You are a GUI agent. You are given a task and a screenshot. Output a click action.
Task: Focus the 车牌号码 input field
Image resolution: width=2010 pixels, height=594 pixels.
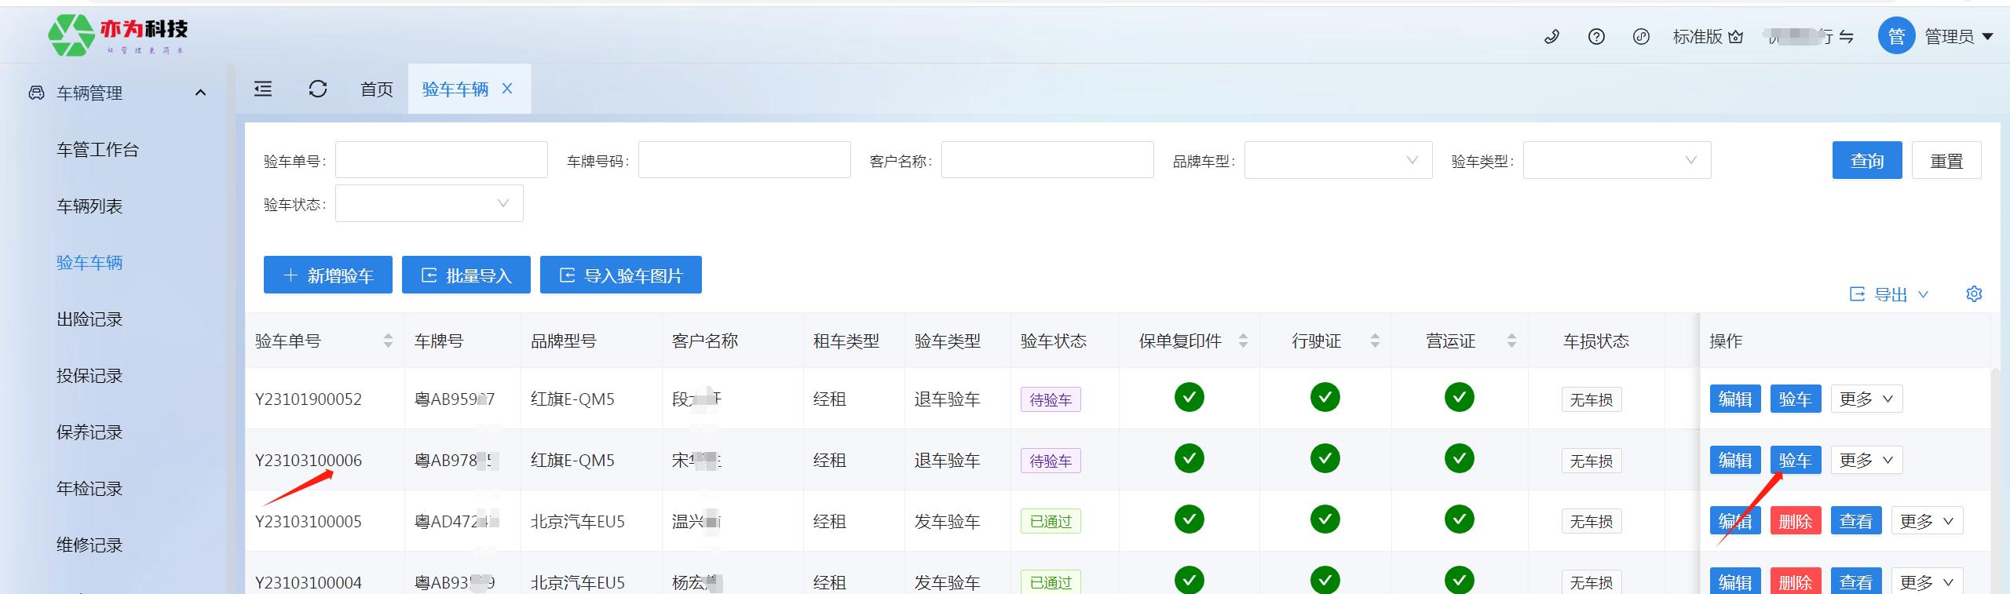tap(744, 160)
